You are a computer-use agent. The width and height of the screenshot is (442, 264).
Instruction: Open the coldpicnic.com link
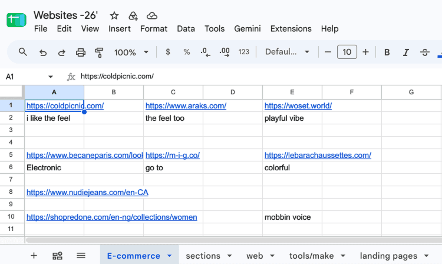(65, 106)
